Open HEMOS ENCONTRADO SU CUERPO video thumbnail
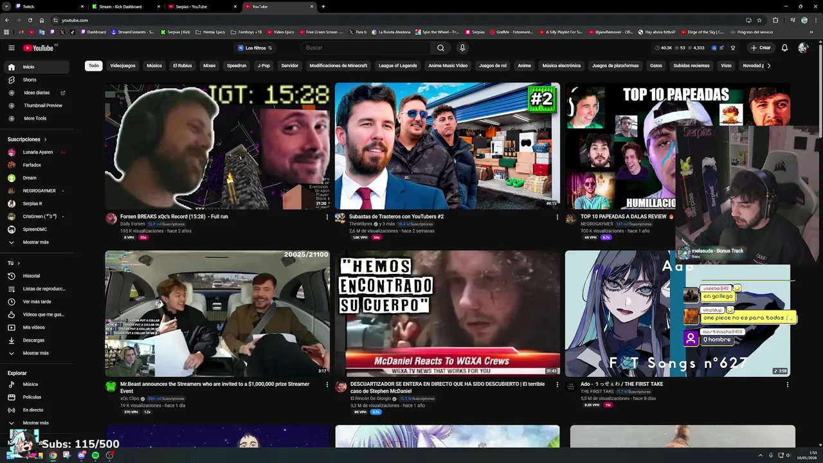823x463 pixels. click(x=447, y=313)
